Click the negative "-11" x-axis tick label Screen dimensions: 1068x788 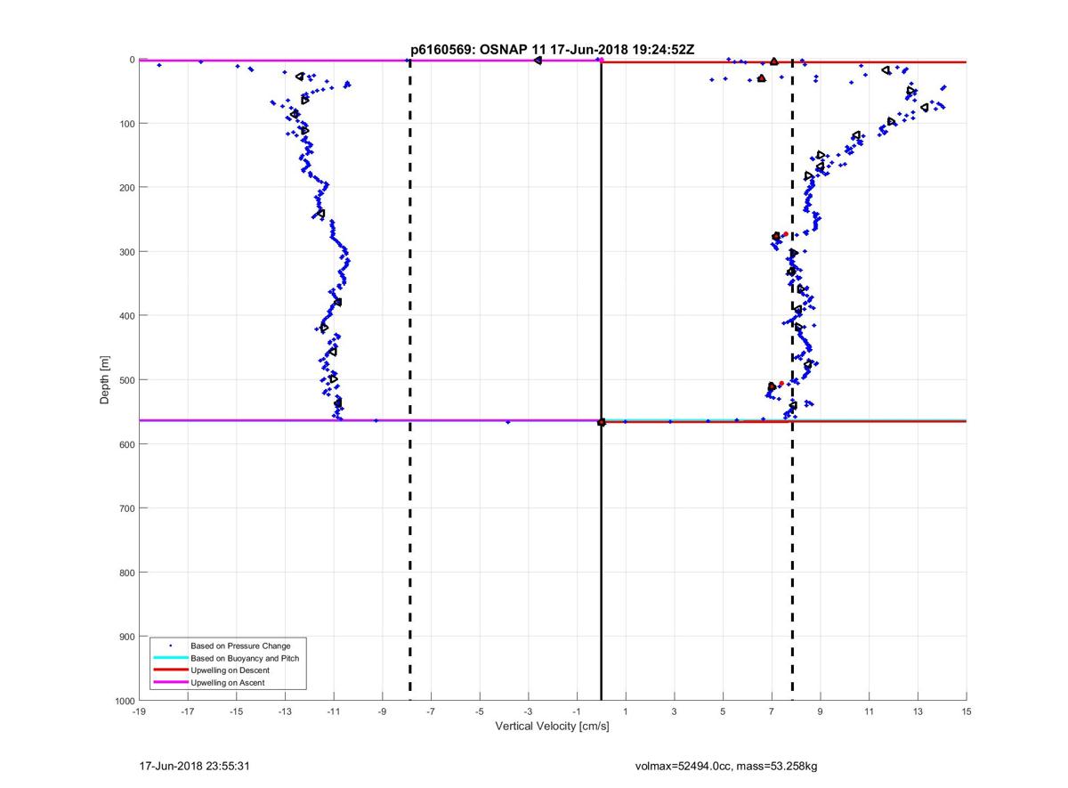334,712
